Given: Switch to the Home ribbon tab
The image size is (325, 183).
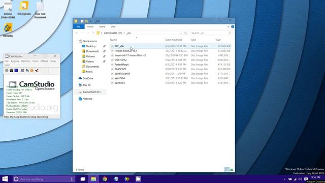Looking at the screenshot, I should point(90,27).
